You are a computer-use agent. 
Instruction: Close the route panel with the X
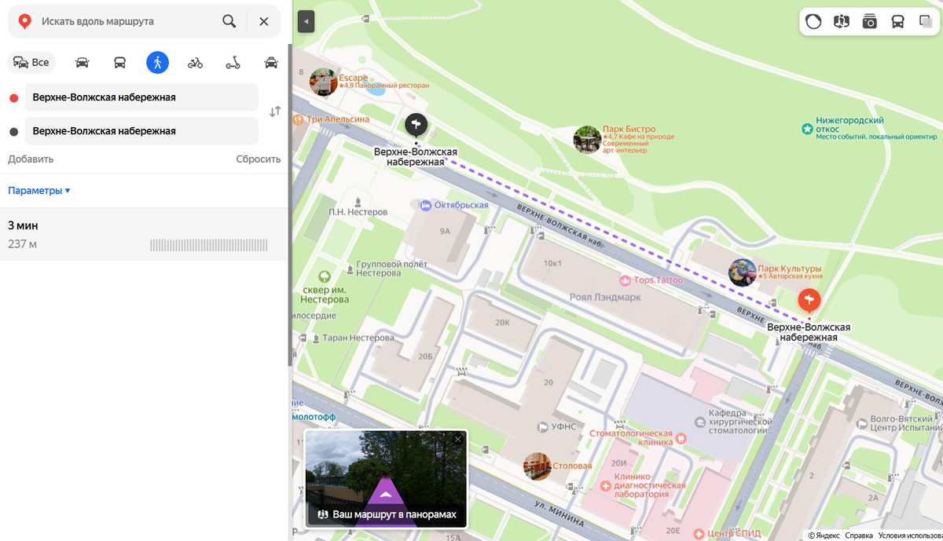(264, 22)
